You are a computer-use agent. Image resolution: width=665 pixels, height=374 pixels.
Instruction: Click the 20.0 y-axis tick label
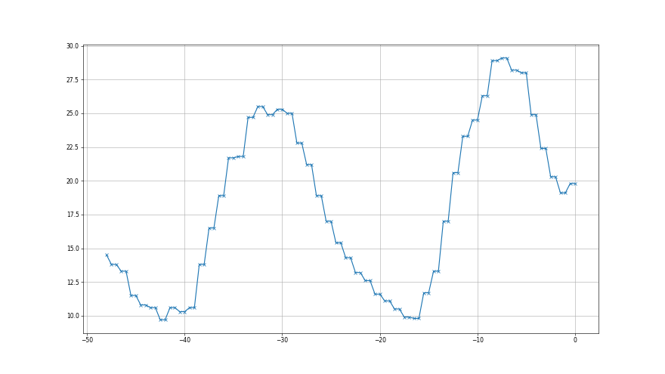point(72,181)
